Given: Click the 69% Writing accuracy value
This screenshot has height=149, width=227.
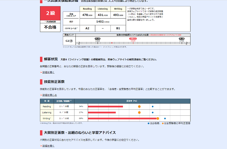Looking at the screenshot, I should pyautogui.click(x=81, y=118).
